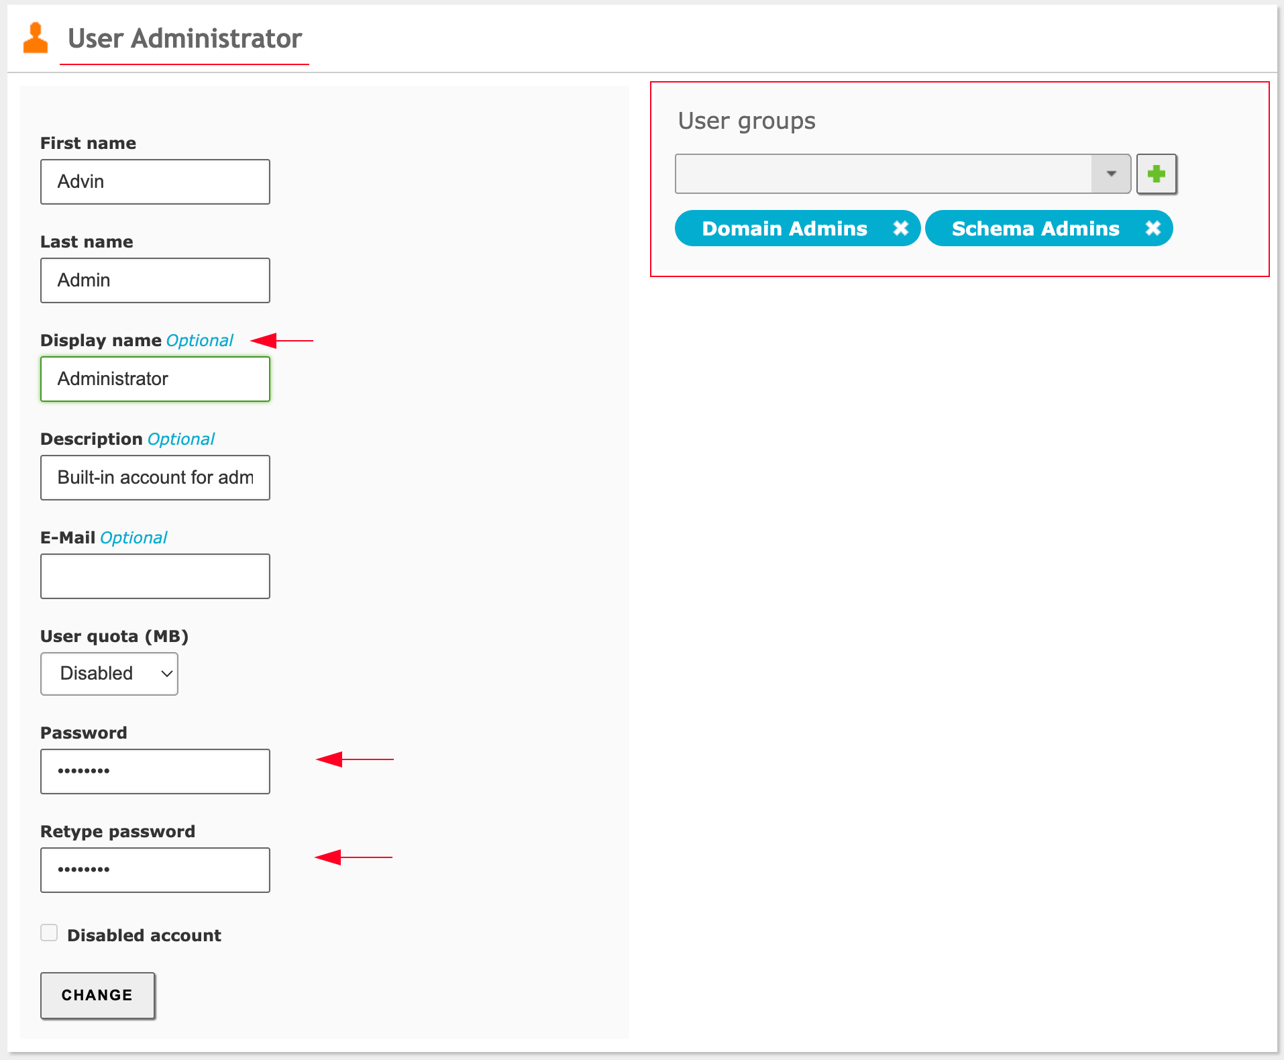The height and width of the screenshot is (1060, 1284).
Task: Click the green plus add group icon
Action: (x=1156, y=174)
